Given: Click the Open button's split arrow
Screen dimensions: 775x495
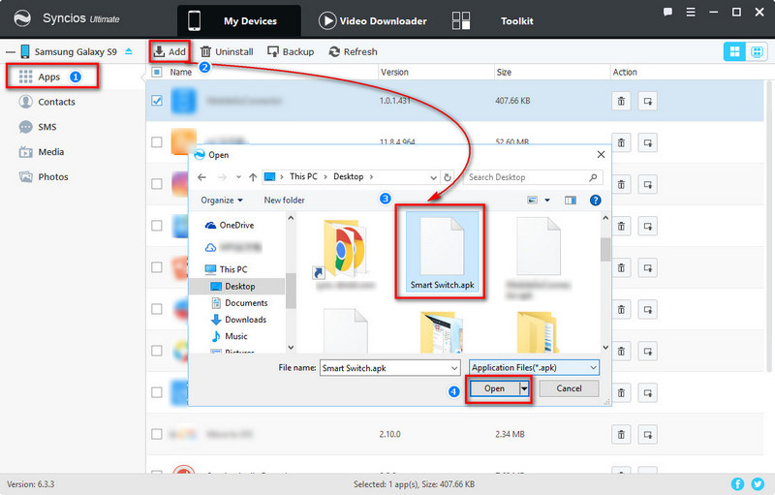Looking at the screenshot, I should [x=524, y=388].
